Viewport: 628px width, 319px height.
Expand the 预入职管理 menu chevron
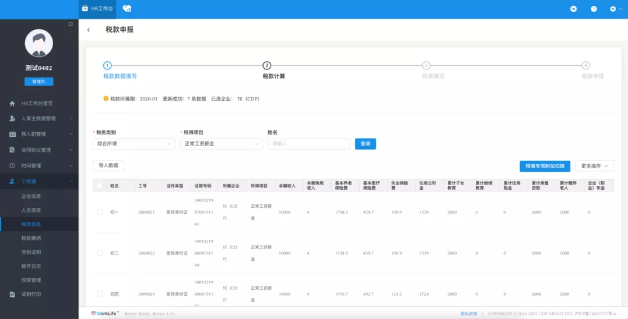71,134
